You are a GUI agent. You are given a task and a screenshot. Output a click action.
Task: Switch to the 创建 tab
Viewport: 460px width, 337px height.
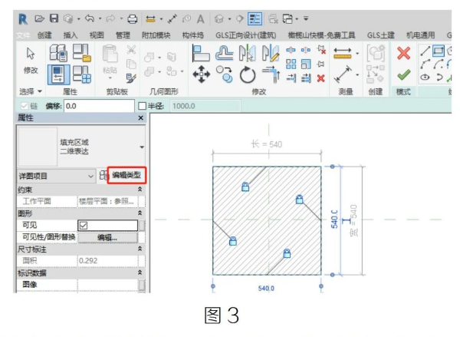click(x=44, y=35)
